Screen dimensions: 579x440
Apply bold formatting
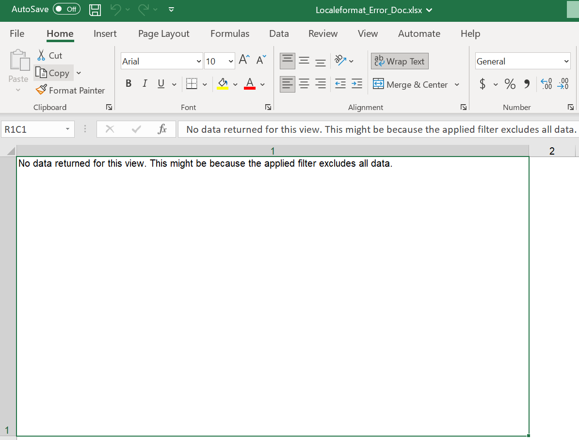[x=128, y=83]
